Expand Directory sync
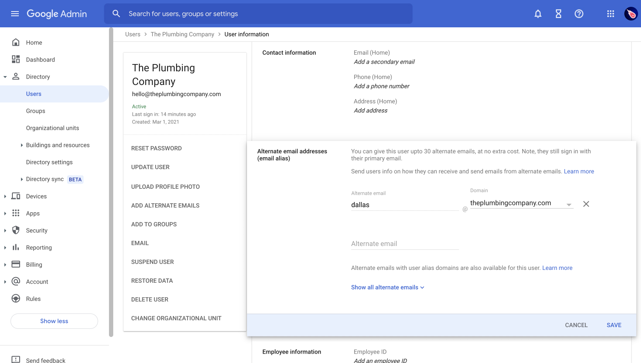This screenshot has height=363, width=641. coord(22,179)
